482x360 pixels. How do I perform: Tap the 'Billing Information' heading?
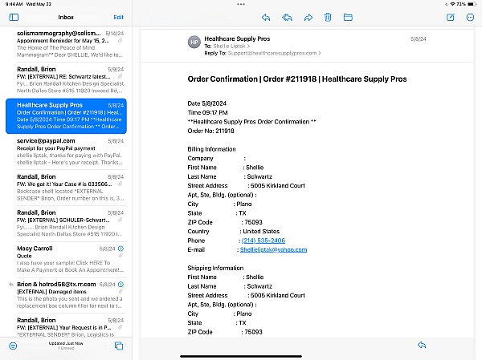[x=211, y=149]
